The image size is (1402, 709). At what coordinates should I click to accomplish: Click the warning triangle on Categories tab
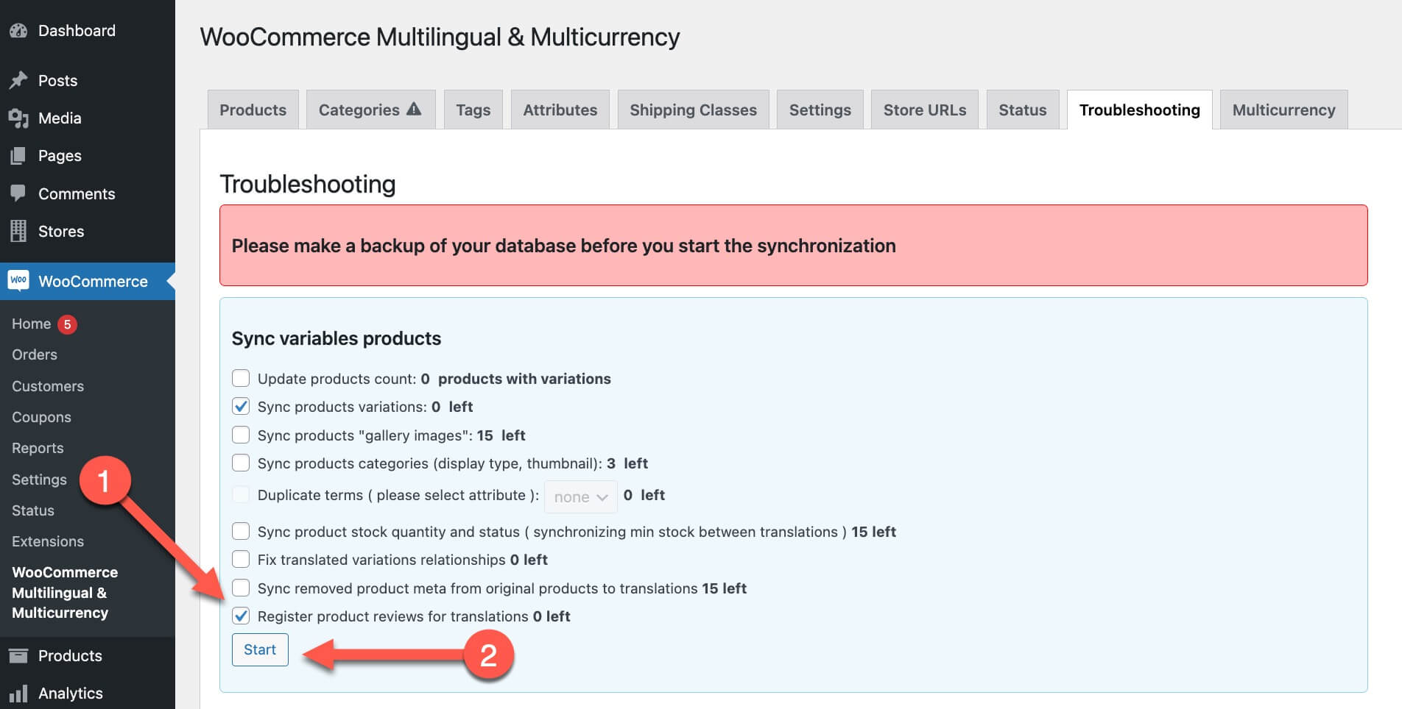(x=414, y=109)
